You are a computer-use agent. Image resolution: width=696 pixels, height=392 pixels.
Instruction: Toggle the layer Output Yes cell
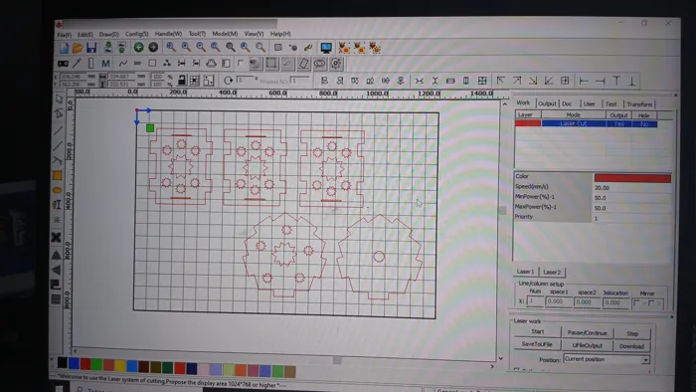coord(618,123)
